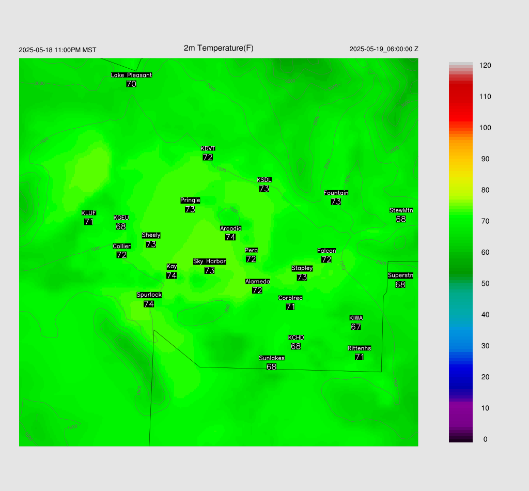Viewport: 529px width, 491px height.
Task: Select the Collier station label
Action: (x=122, y=246)
